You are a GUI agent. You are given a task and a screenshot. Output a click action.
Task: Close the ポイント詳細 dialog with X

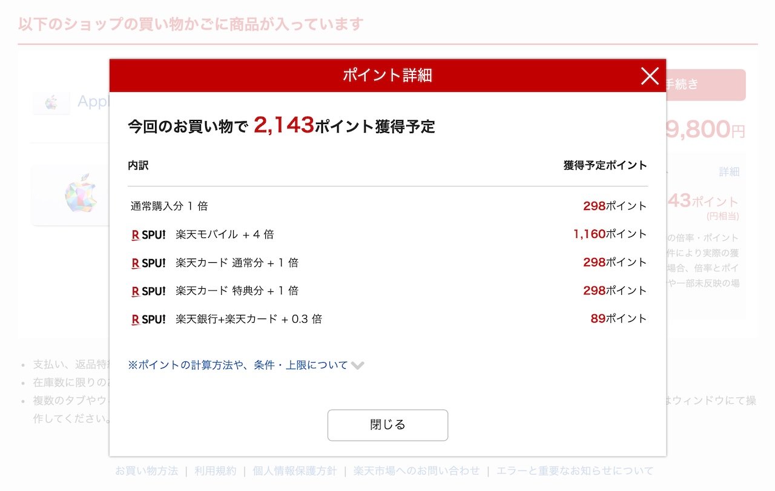[x=650, y=76]
